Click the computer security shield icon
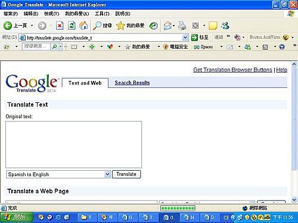This screenshot has height=223, width=298. 166,47
